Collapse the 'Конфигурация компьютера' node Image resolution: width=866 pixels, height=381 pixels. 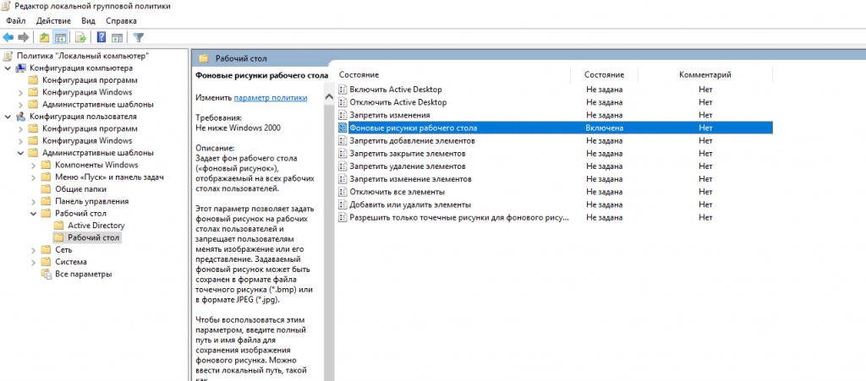(8, 68)
